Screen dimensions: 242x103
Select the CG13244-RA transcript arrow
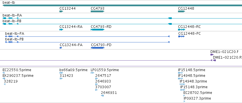point(61,30)
